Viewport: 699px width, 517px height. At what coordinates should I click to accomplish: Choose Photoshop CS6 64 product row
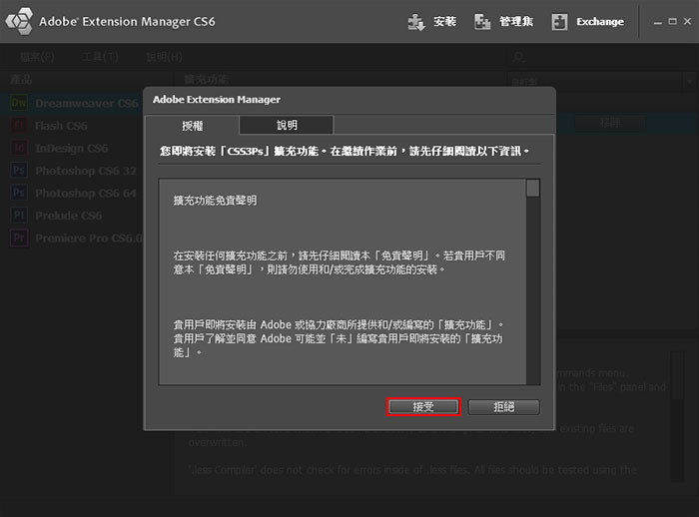[x=72, y=193]
